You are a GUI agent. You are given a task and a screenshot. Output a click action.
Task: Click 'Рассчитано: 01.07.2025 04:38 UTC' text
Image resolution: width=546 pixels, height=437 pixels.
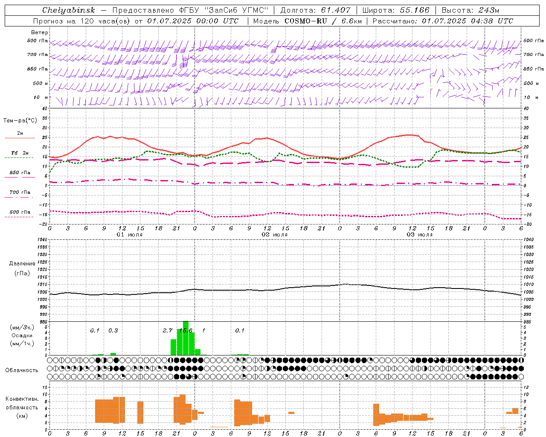[x=443, y=21]
